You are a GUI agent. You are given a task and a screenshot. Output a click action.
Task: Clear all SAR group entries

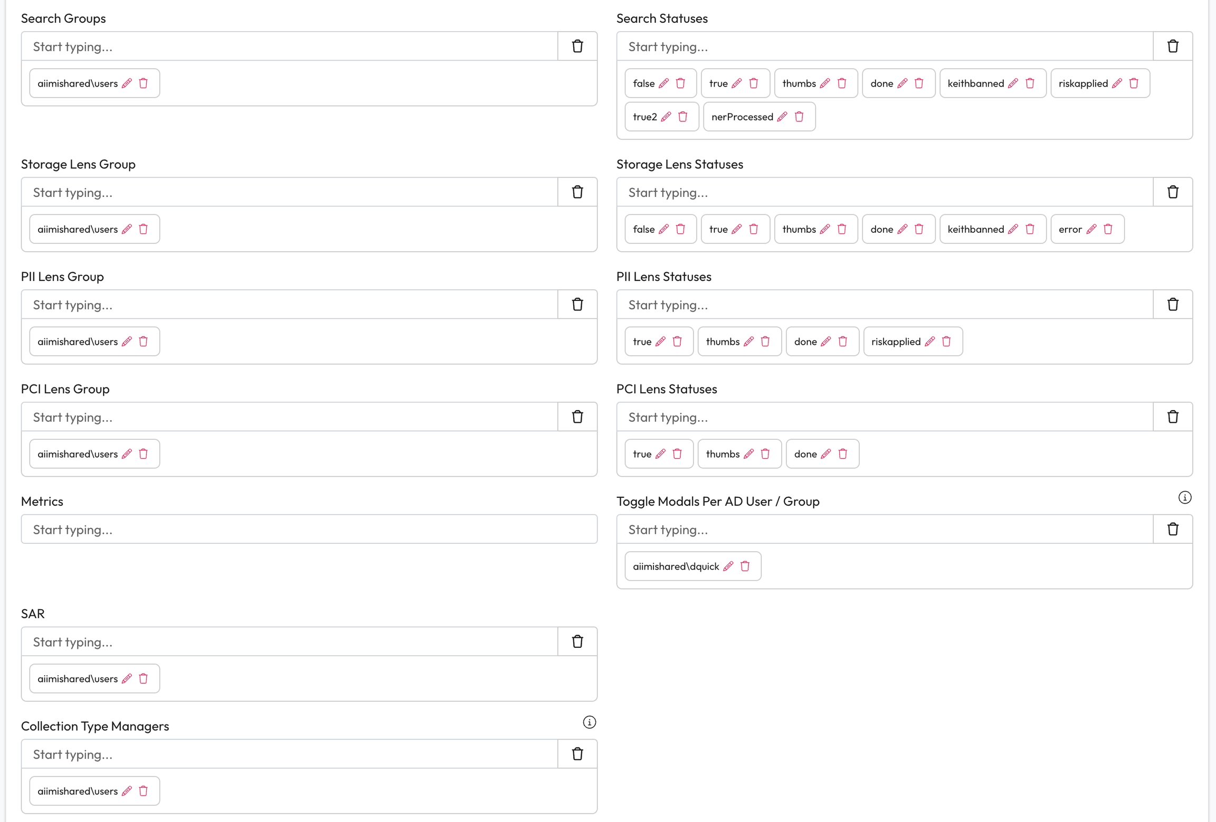(x=577, y=642)
